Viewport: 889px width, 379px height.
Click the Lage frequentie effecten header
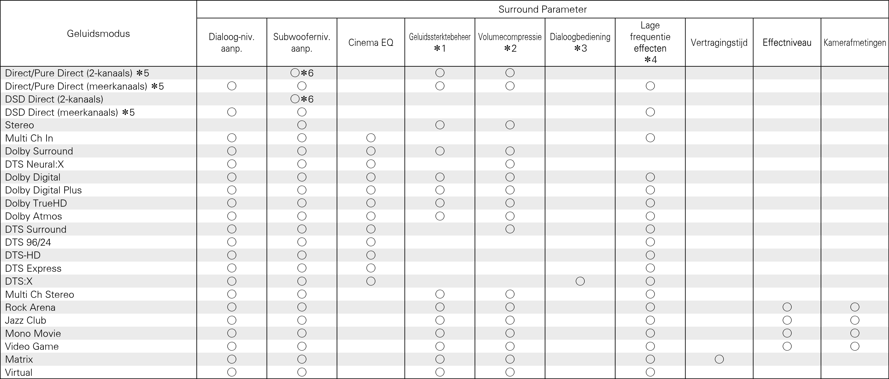click(x=650, y=42)
